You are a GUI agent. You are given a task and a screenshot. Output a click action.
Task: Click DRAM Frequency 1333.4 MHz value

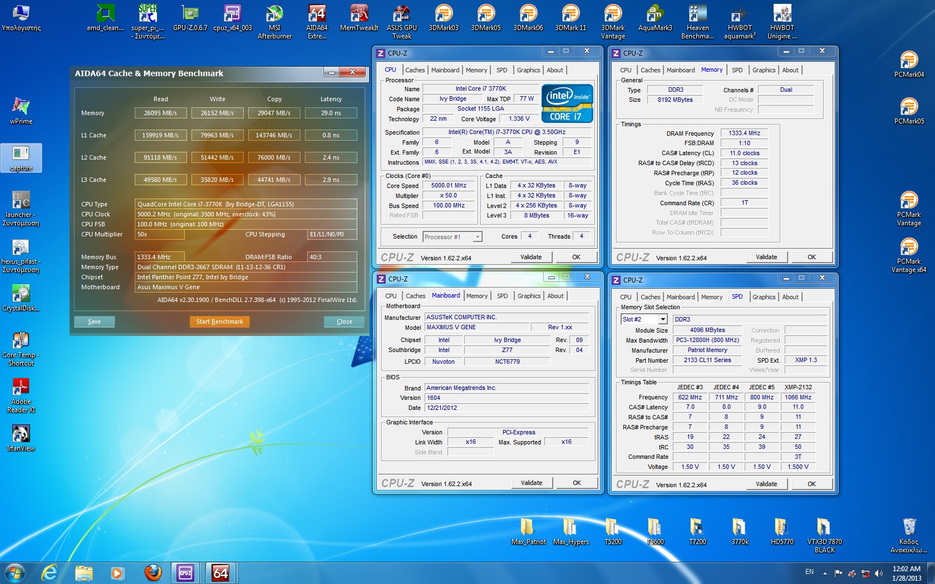[x=744, y=133]
